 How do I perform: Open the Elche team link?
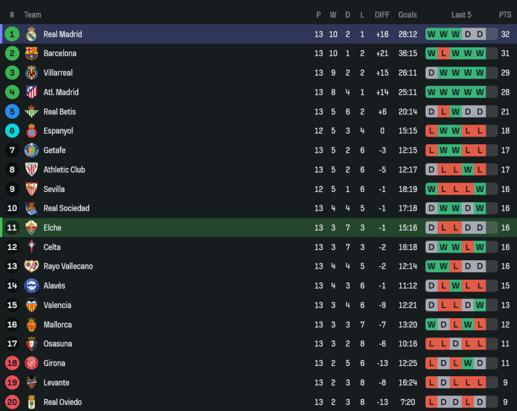pyautogui.click(x=53, y=228)
